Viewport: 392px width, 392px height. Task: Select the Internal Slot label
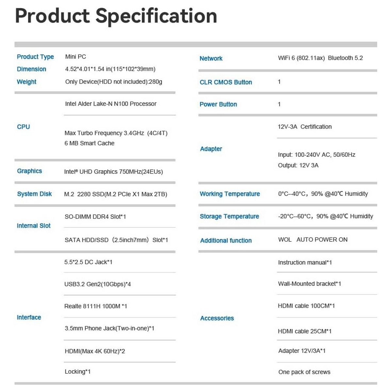pyautogui.click(x=34, y=226)
